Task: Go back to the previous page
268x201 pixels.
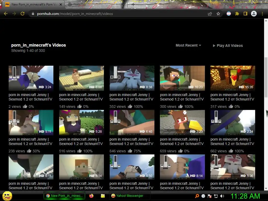Action: 6,14
